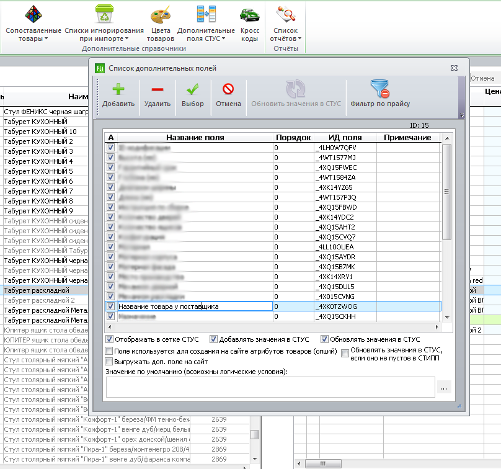Click the A column header
This screenshot has height=469, width=501.
point(111,138)
